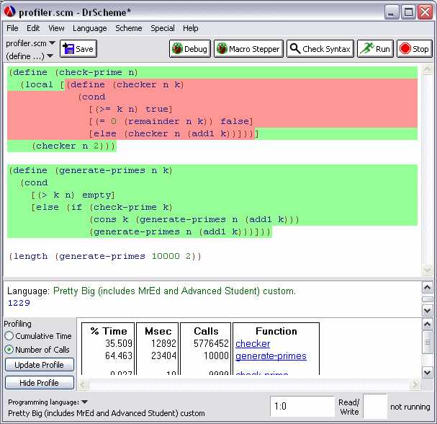Click the down arrow of interactions scrollbar
437x424 pixels.
click(427, 310)
